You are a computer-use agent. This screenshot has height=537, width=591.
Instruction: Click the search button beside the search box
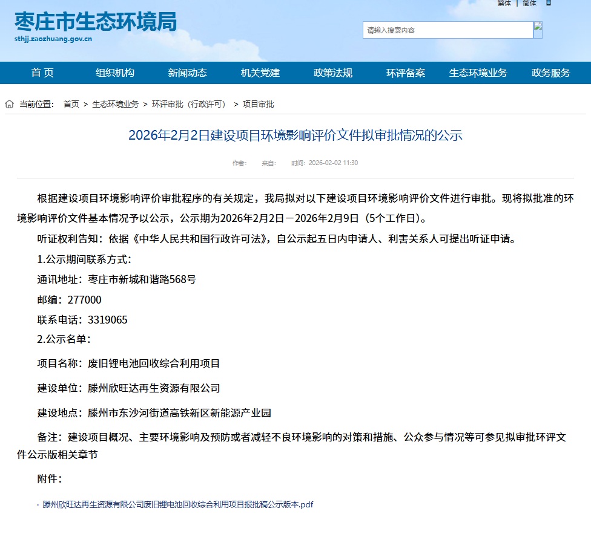537,28
